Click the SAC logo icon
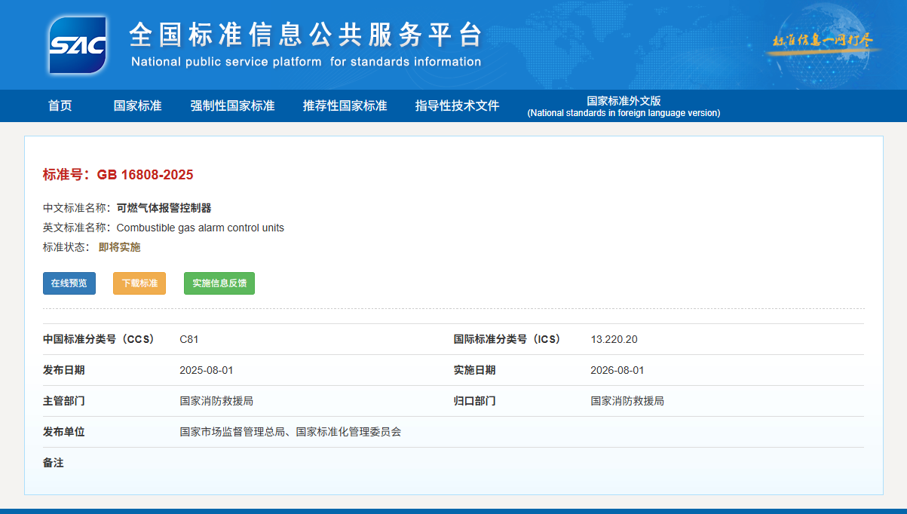The height and width of the screenshot is (514, 907). pyautogui.click(x=78, y=45)
